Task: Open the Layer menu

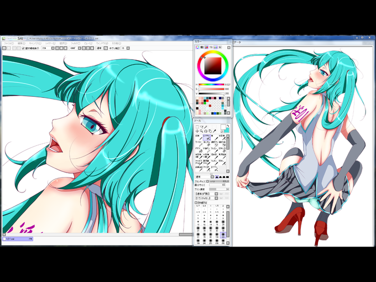Action: click(51, 43)
